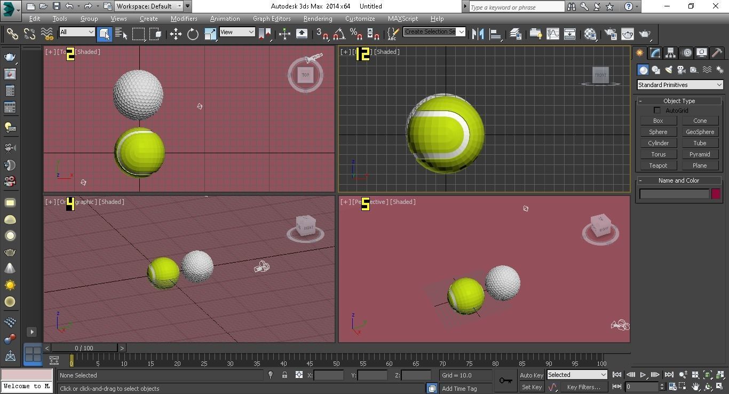This screenshot has width=729, height=394.
Task: Select the Space Warps category icon
Action: (x=707, y=70)
